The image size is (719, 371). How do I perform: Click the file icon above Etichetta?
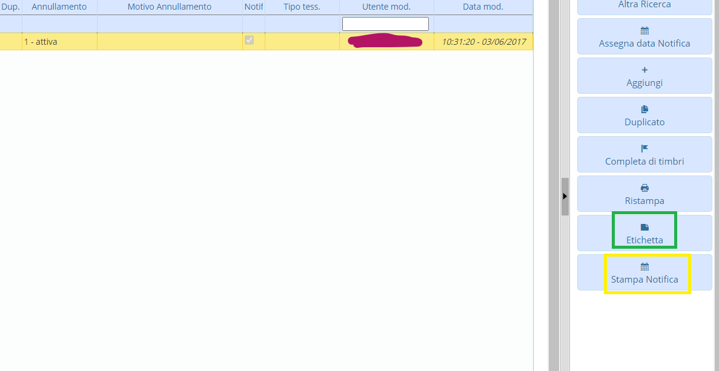(x=644, y=227)
